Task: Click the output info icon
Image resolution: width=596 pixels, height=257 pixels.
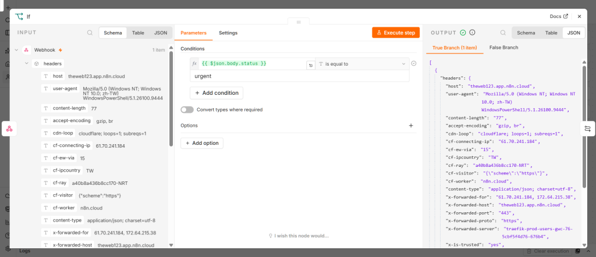Action: tap(473, 33)
